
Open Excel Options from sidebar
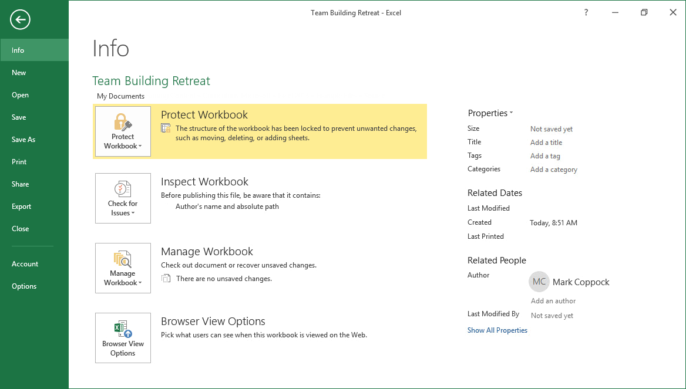click(24, 286)
